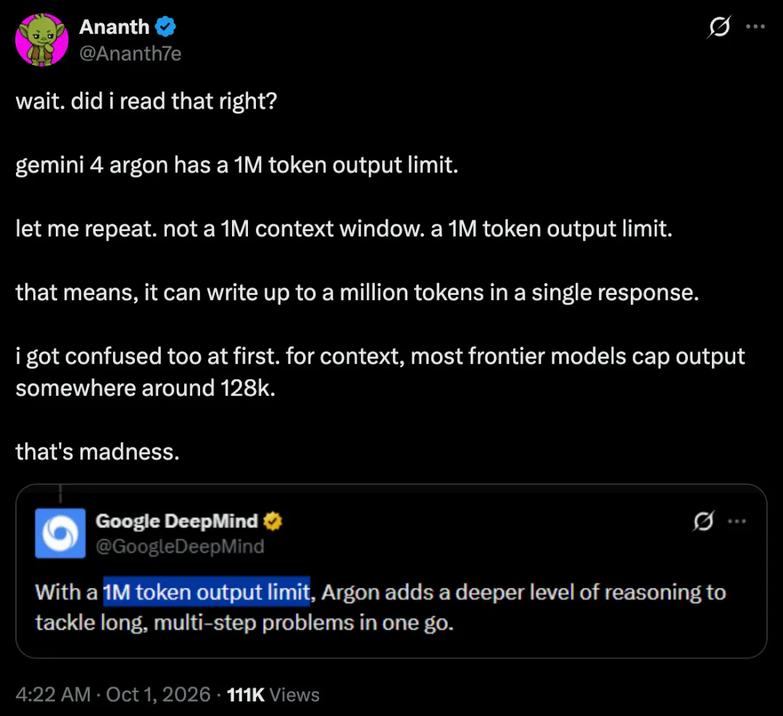783x716 pixels.
Task: Open the three-dot more menu on Ananth's post
Action: 755,27
